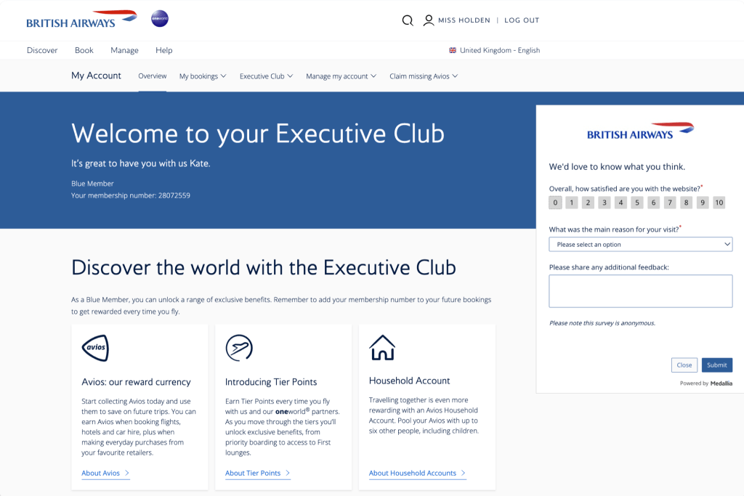
Task: Open the Book menu
Action: point(84,51)
